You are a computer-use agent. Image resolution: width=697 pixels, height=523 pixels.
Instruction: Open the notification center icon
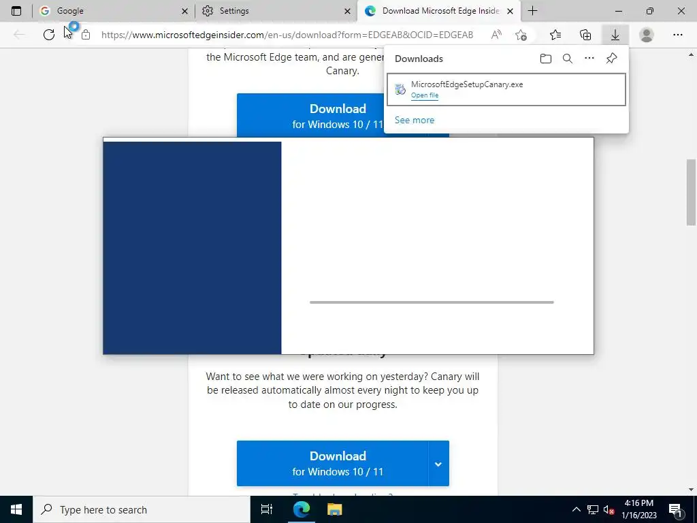[675, 509]
